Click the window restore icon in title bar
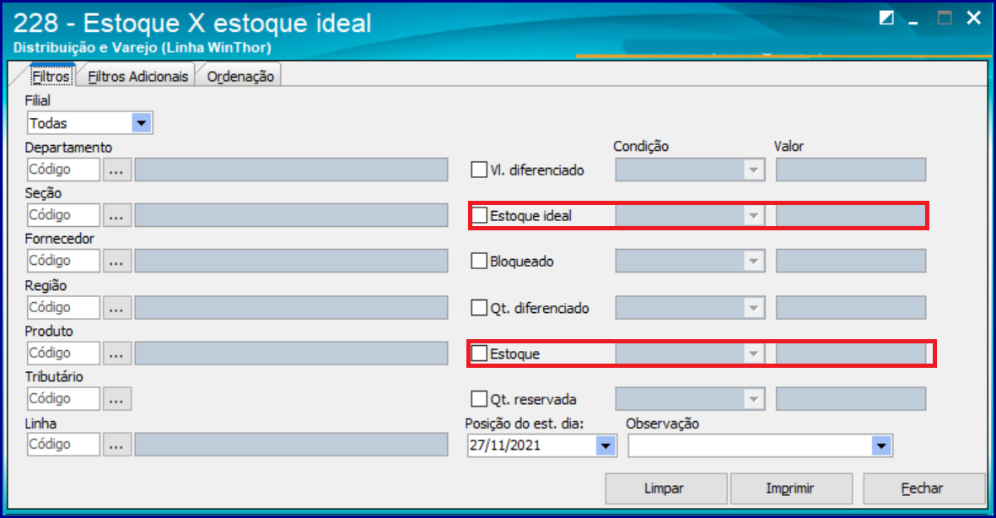 (x=886, y=19)
